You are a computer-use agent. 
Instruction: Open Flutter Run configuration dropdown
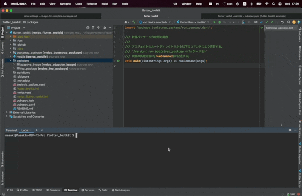193,22
